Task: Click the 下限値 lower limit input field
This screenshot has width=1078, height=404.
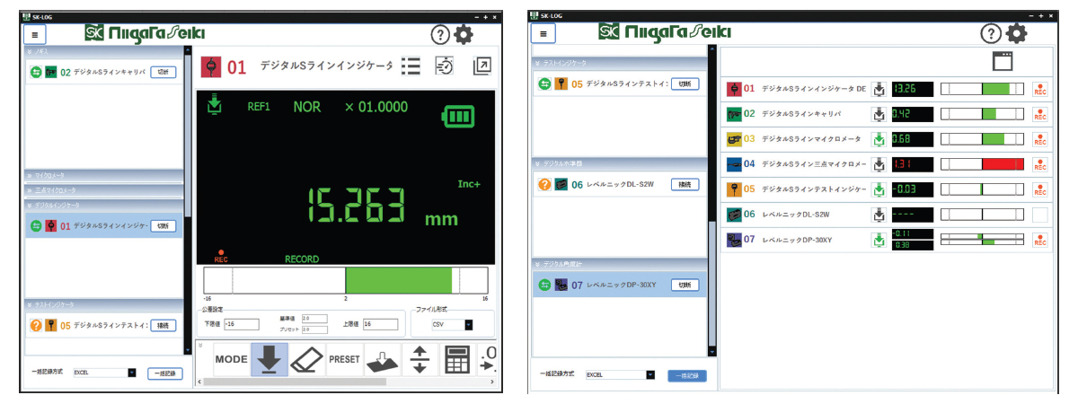Action: click(x=241, y=325)
